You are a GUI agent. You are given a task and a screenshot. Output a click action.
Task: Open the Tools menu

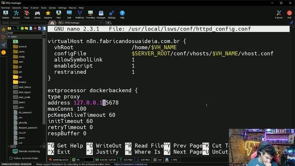(x=44, y=8)
